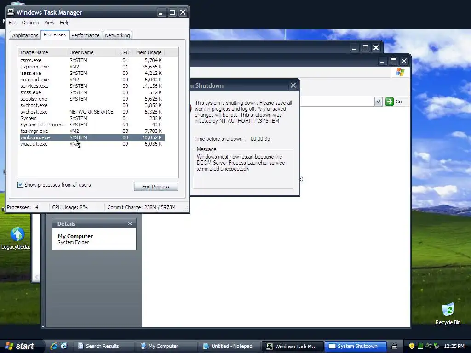Click the Task Manager title bar icon
This screenshot has width=471, height=353.
(x=11, y=12)
